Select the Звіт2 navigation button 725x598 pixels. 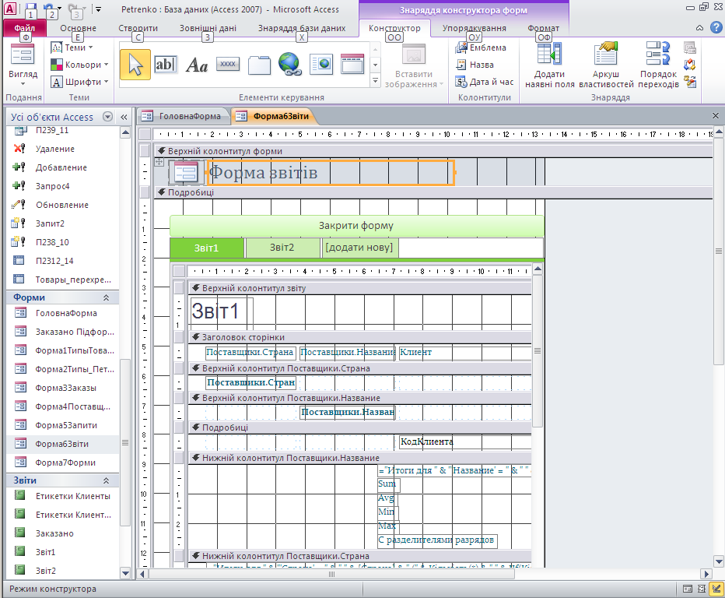click(282, 248)
